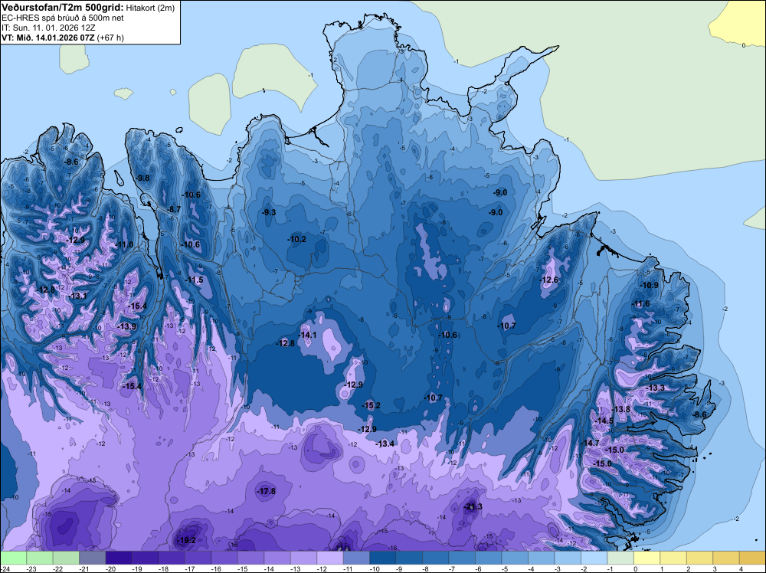Viewport: 766px width, 573px height.
Task: Click the -19.2 temperature label
Action: (x=187, y=540)
